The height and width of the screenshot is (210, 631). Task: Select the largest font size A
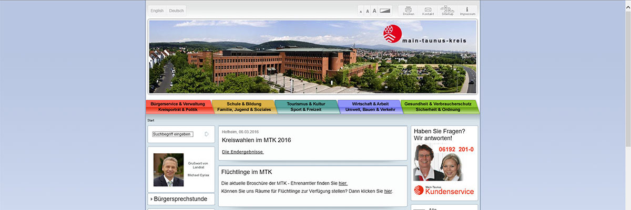(x=374, y=10)
